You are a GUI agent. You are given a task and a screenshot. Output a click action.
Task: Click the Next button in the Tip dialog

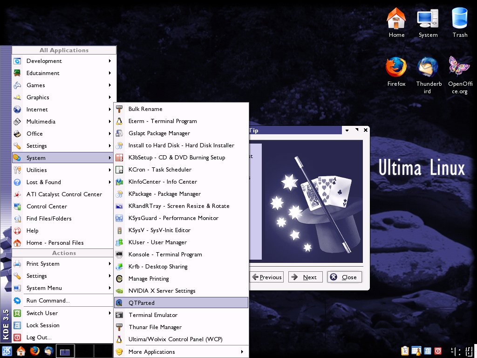(x=306, y=277)
